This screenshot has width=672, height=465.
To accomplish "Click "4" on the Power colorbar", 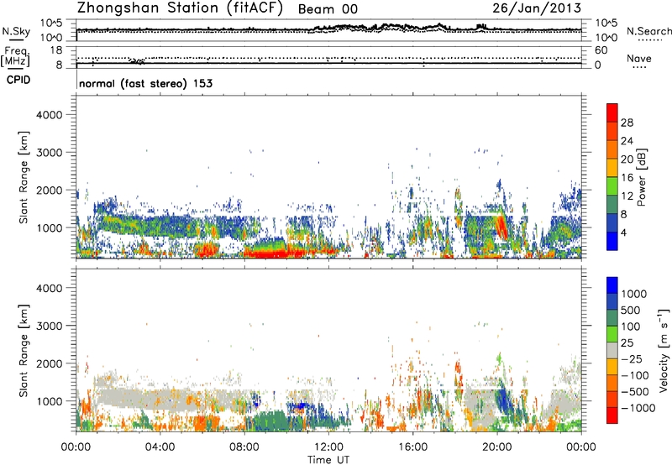I will 624,233.
